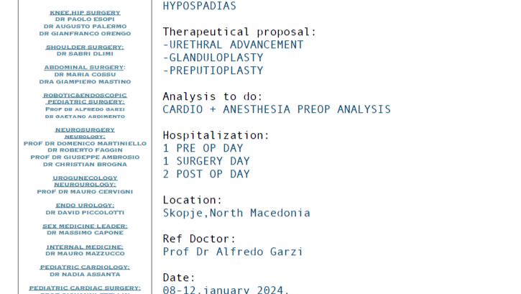Click ROBOTIC&ENDOSCOPIC PEDIATRIC SURGERY heading

85,98
